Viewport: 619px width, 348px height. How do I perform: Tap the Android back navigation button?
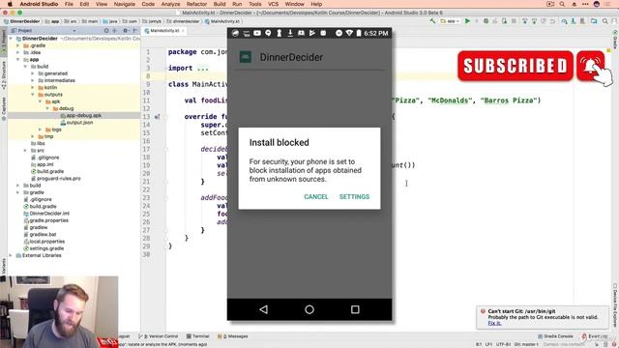pyautogui.click(x=264, y=309)
